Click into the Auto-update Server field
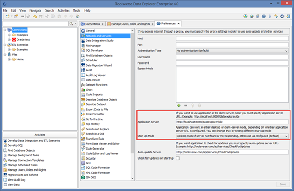Image resolution: width=294 pixels, height=191 pixels. (x=232, y=152)
